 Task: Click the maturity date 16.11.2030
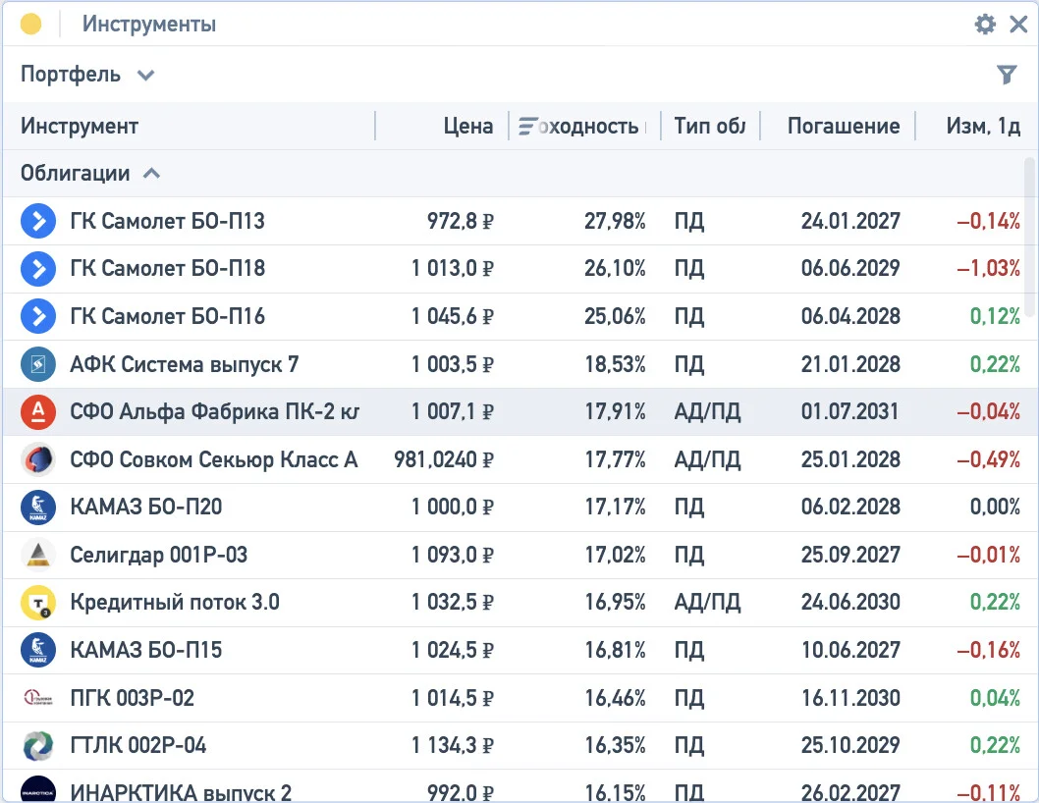point(850,698)
